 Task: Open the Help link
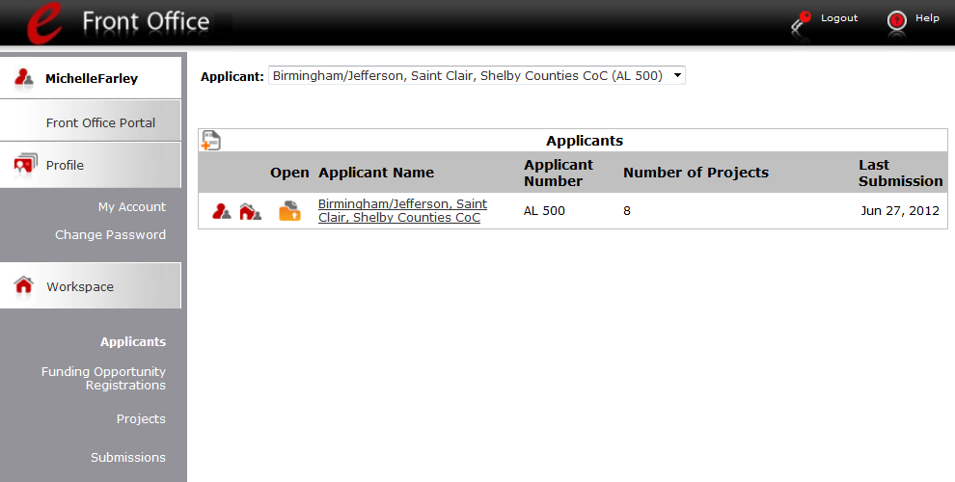(x=927, y=18)
